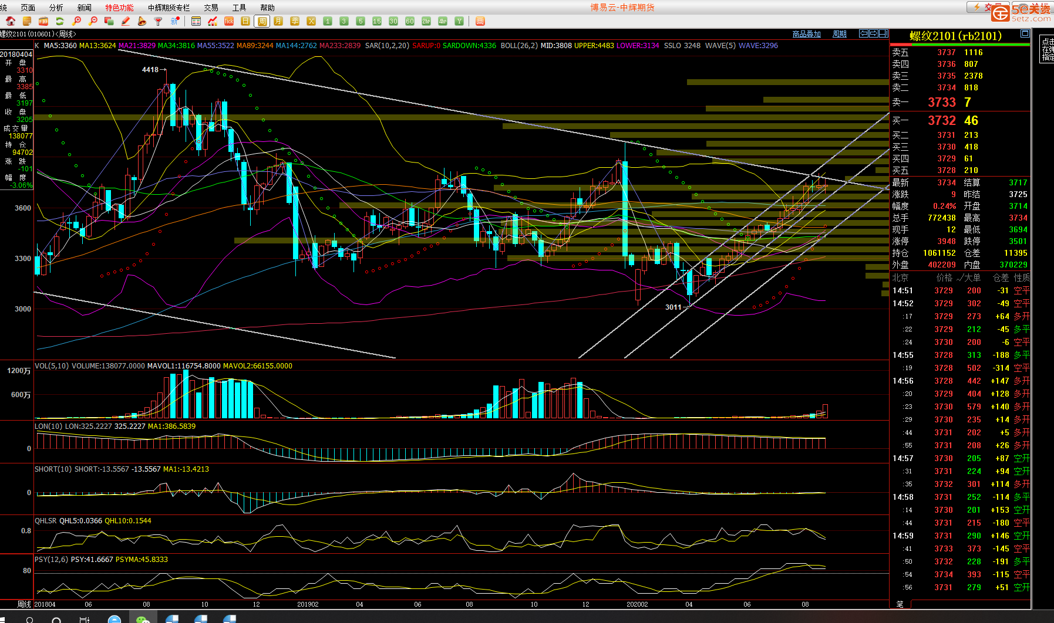This screenshot has width=1054, height=623.
Task: Open the 交易 menu
Action: point(211,8)
